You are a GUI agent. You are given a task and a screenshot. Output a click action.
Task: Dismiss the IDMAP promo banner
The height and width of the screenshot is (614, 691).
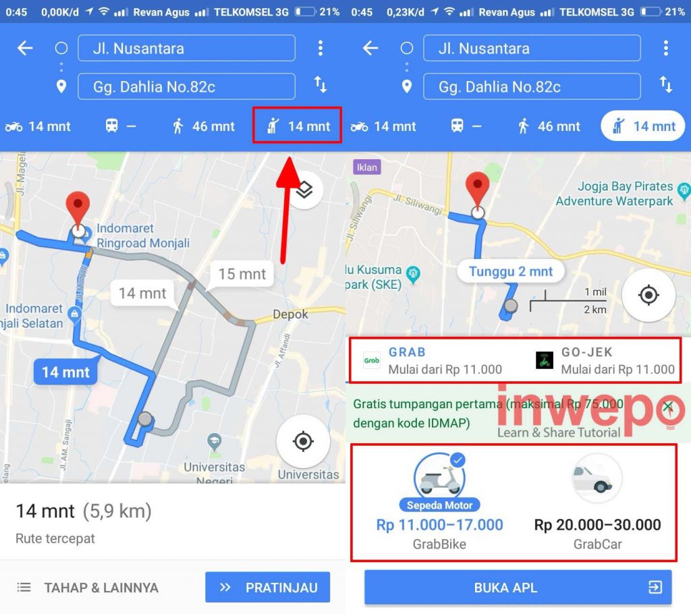coord(668,406)
